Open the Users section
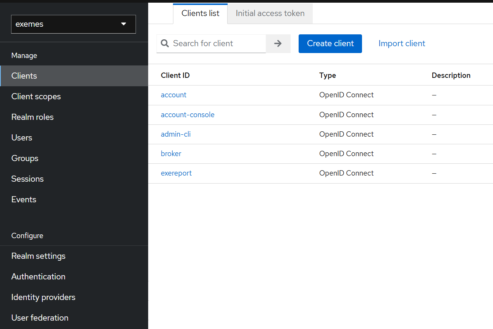This screenshot has width=493, height=329. (22, 138)
